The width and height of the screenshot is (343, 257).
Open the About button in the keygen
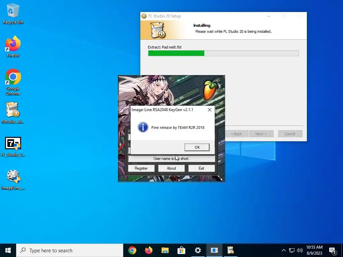point(171,168)
